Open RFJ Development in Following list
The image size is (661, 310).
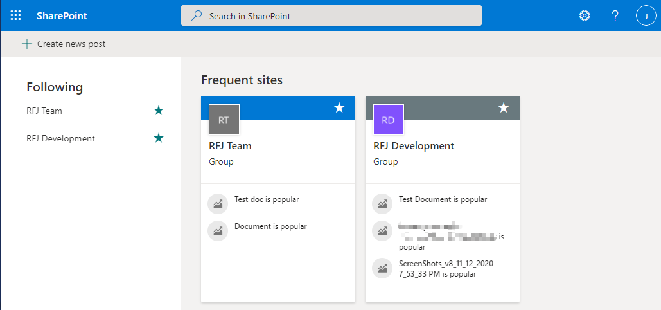coord(60,138)
